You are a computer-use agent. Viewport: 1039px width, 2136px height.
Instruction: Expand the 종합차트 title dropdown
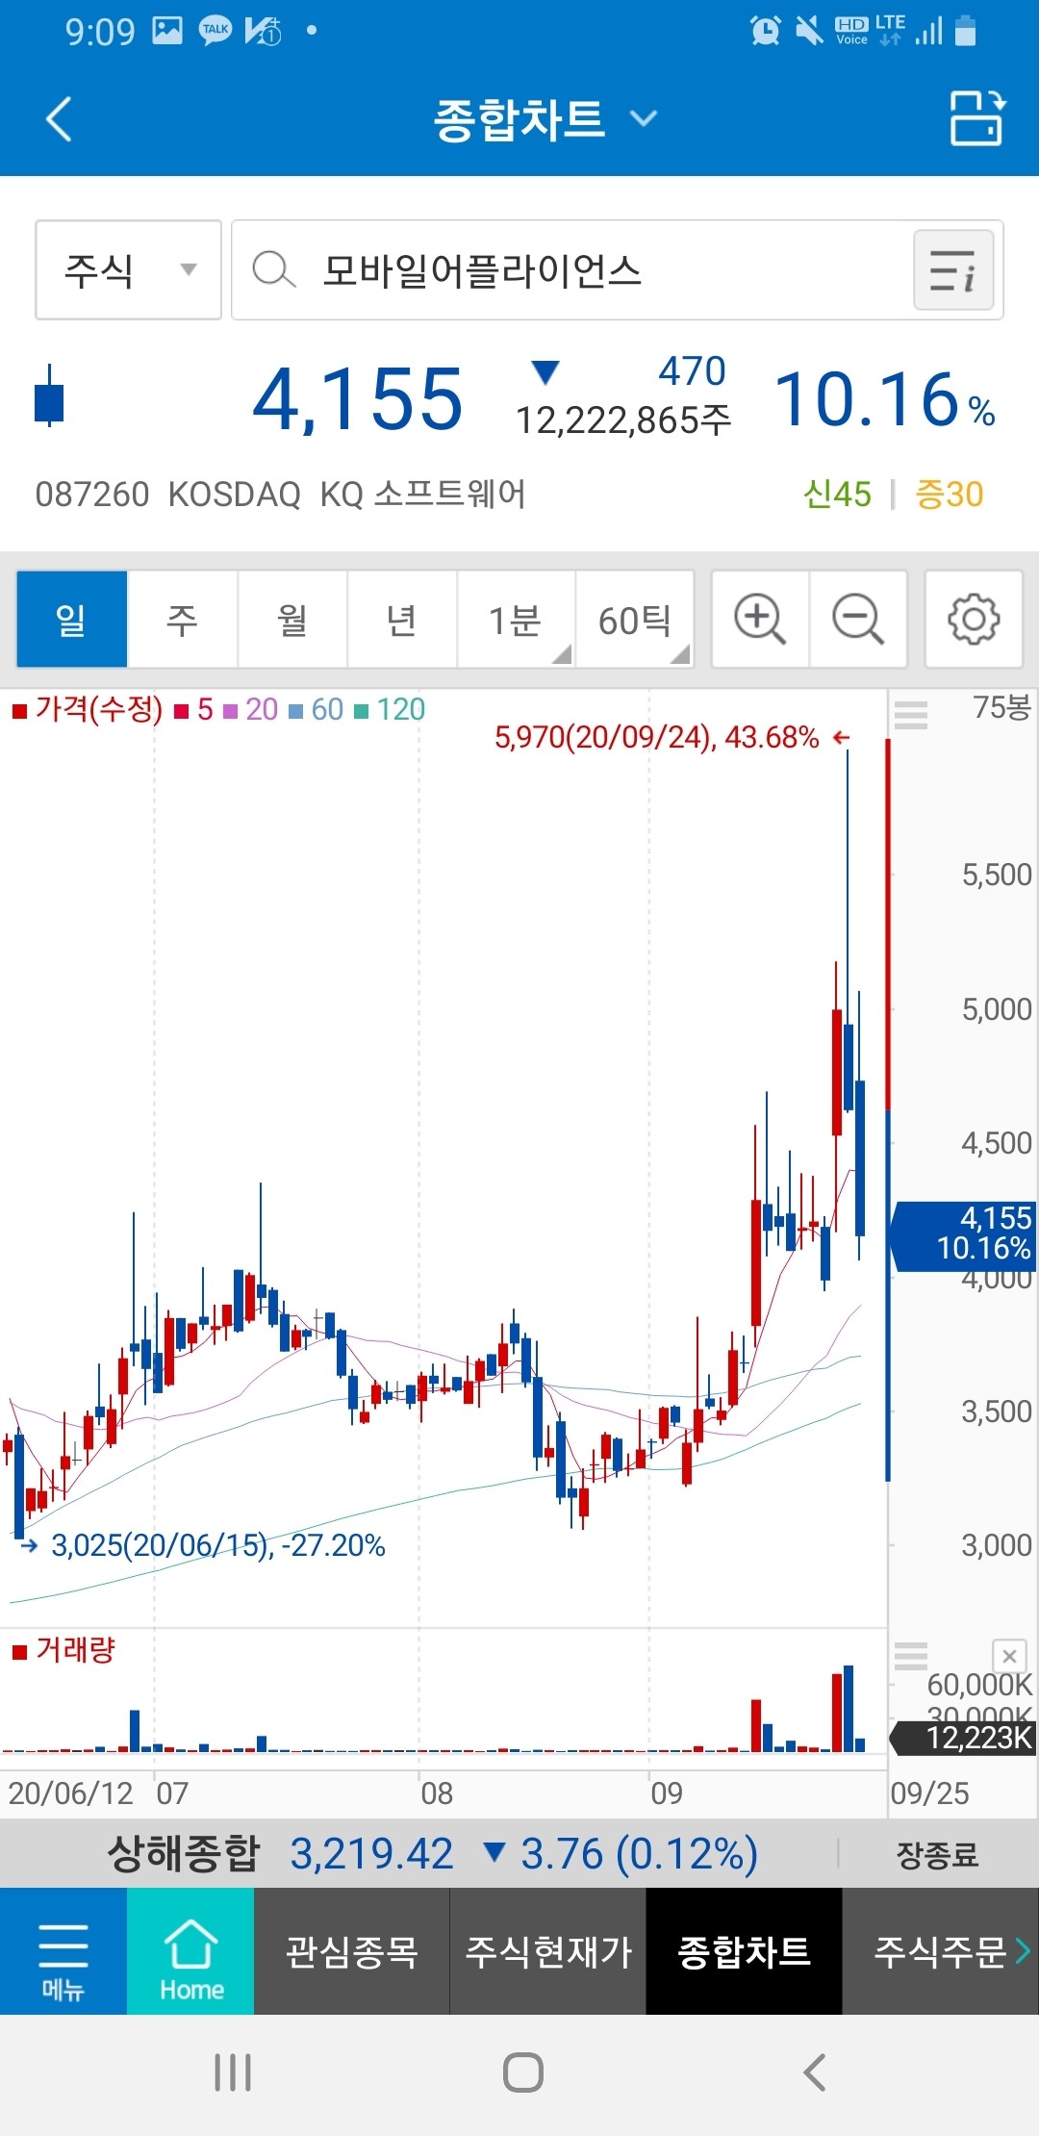coord(544,119)
